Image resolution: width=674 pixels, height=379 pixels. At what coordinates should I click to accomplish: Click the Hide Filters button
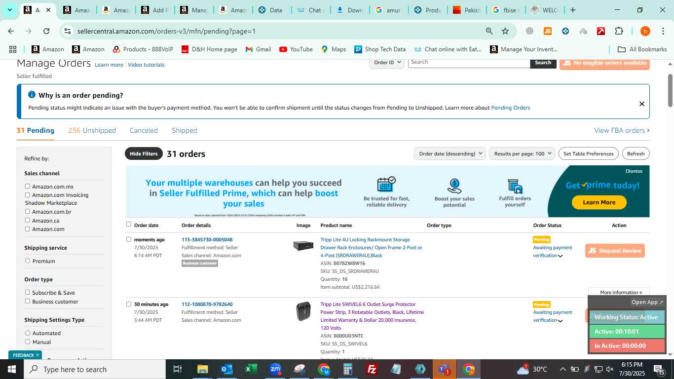click(x=144, y=153)
